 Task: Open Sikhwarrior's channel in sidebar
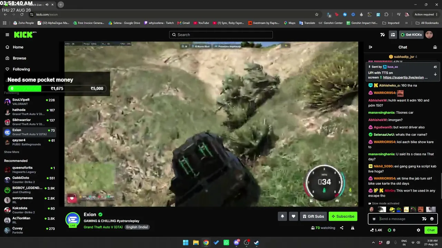click(x=29, y=122)
